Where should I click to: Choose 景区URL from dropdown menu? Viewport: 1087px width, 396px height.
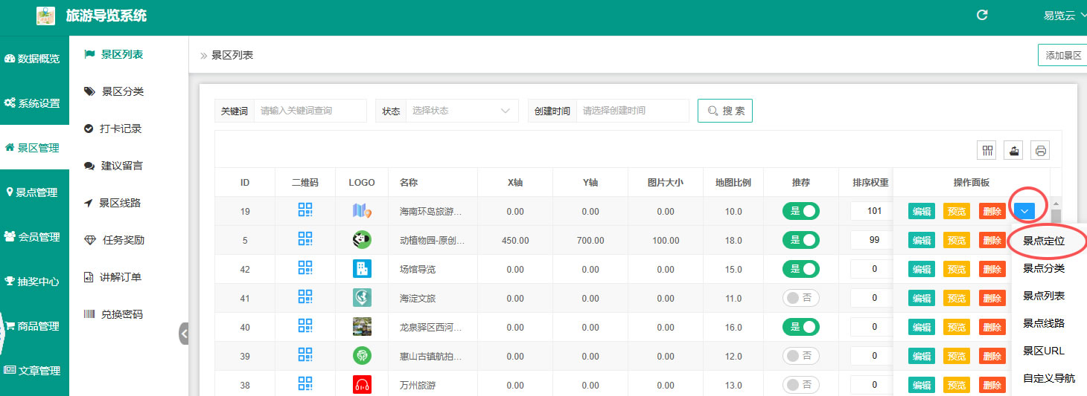(1044, 351)
